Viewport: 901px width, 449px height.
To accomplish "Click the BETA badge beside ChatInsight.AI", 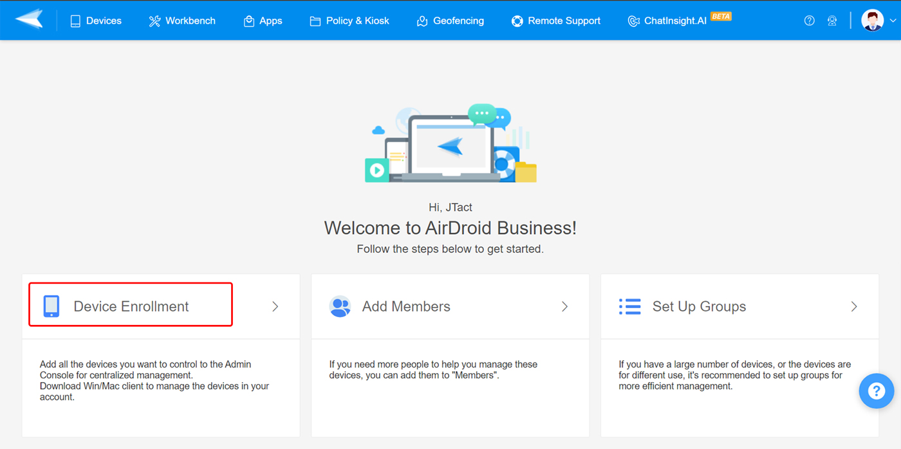I will (721, 16).
